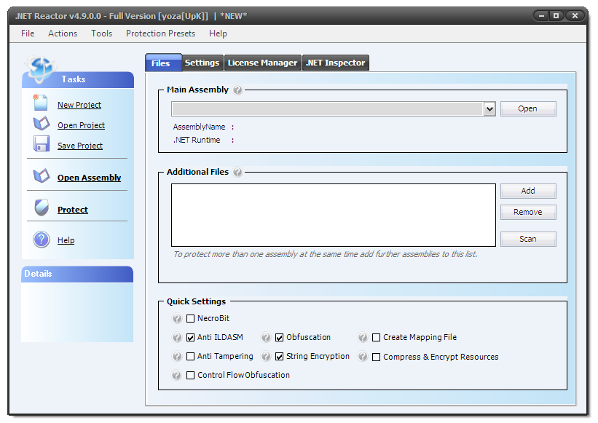Click the 'AssemblyName' label text
598x423 pixels.
(199, 127)
